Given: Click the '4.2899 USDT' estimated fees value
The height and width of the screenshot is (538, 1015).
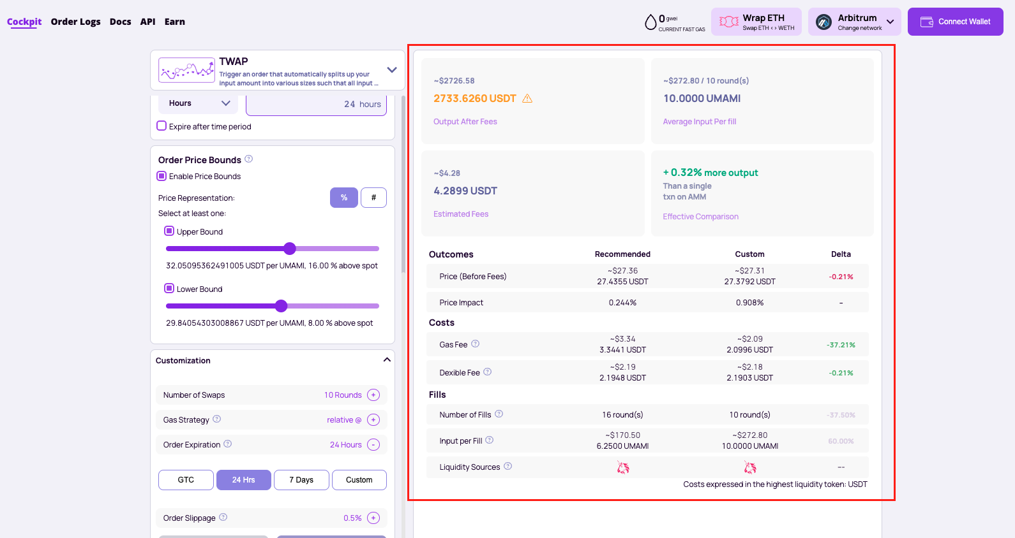Looking at the screenshot, I should pos(465,191).
